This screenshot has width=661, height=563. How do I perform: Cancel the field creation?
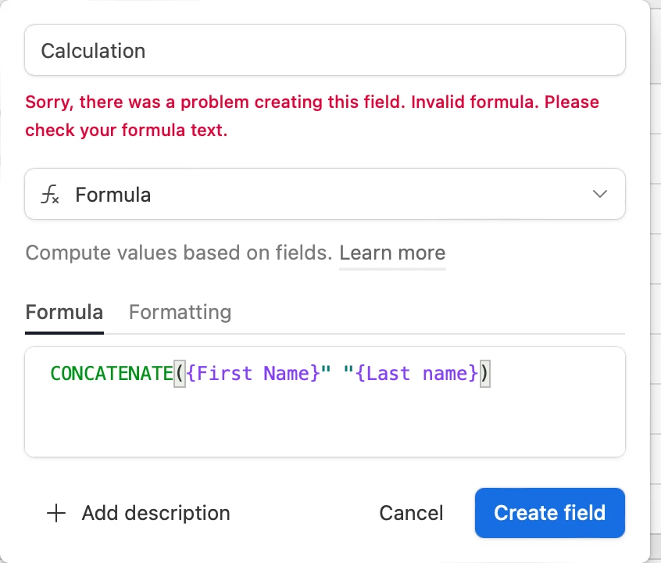(411, 513)
